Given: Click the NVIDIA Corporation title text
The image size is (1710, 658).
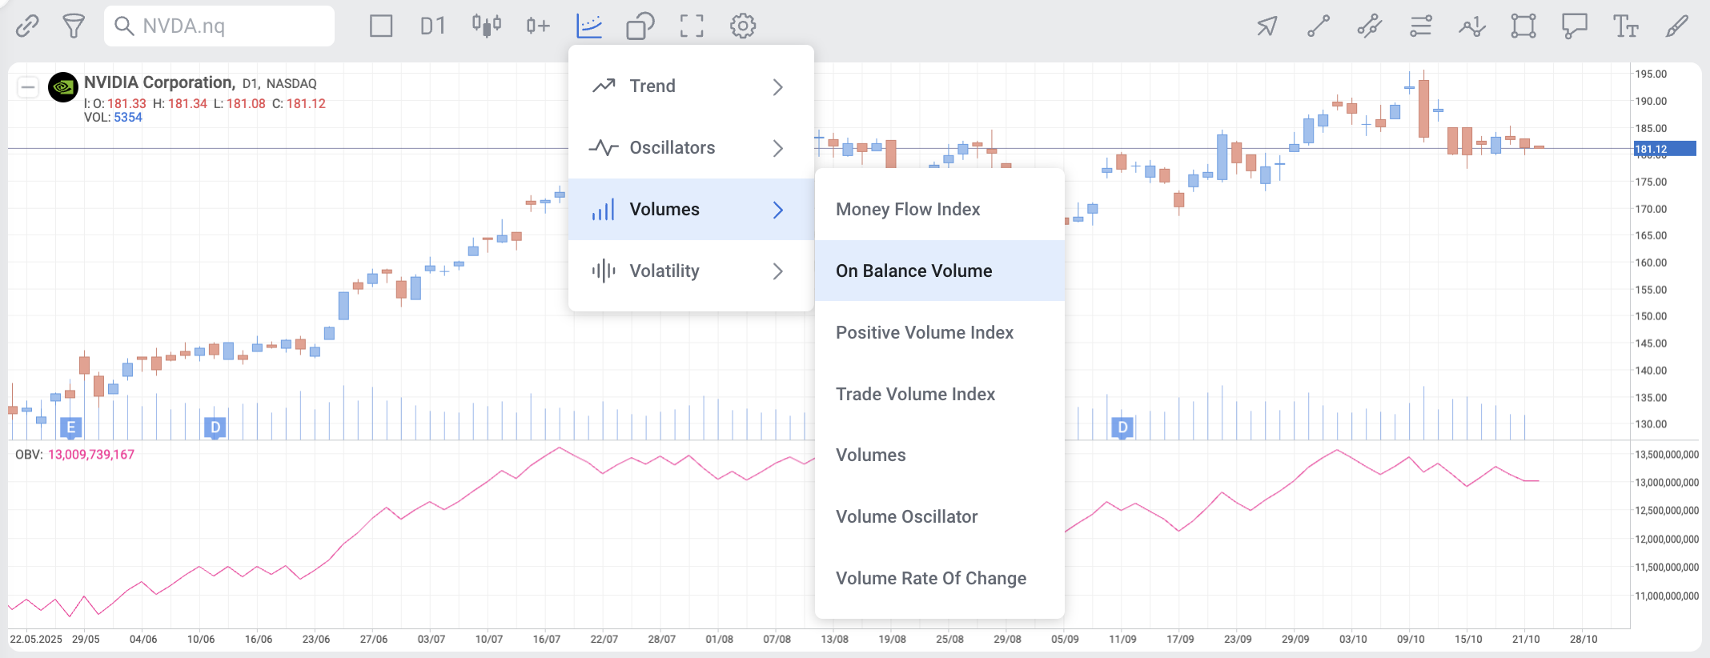Looking at the screenshot, I should point(159,82).
